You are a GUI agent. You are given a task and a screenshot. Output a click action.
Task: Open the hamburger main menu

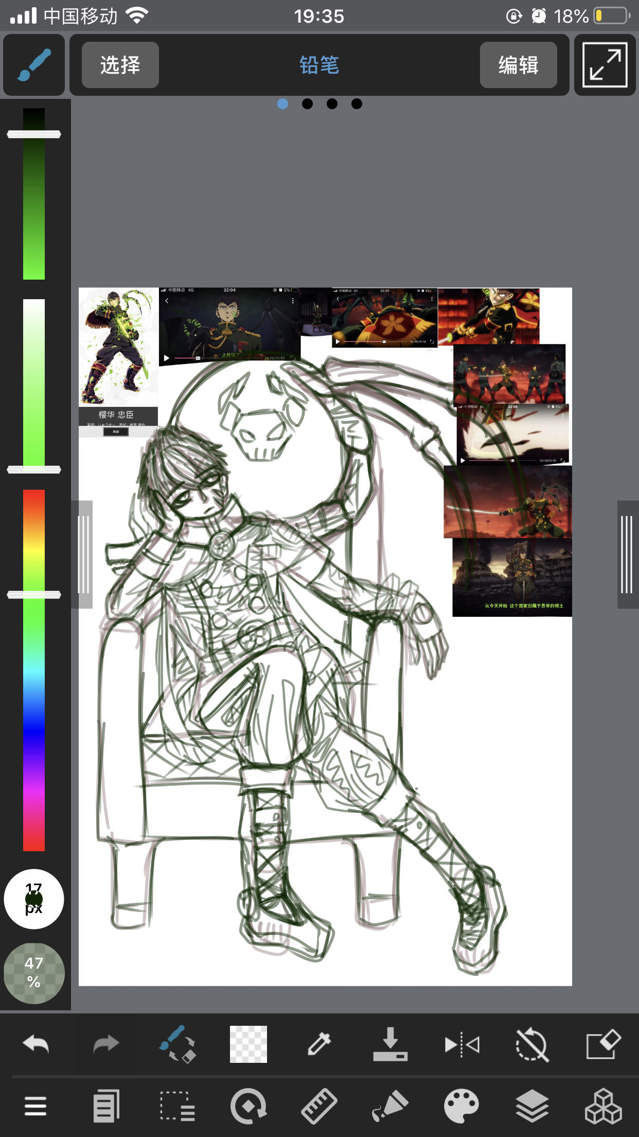(35, 1106)
